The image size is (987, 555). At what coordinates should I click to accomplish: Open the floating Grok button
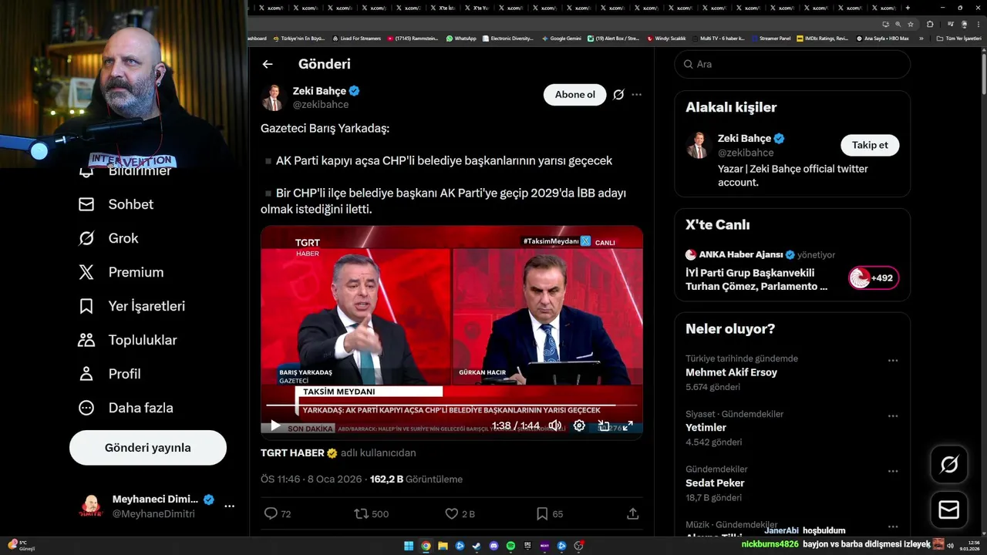[949, 464]
